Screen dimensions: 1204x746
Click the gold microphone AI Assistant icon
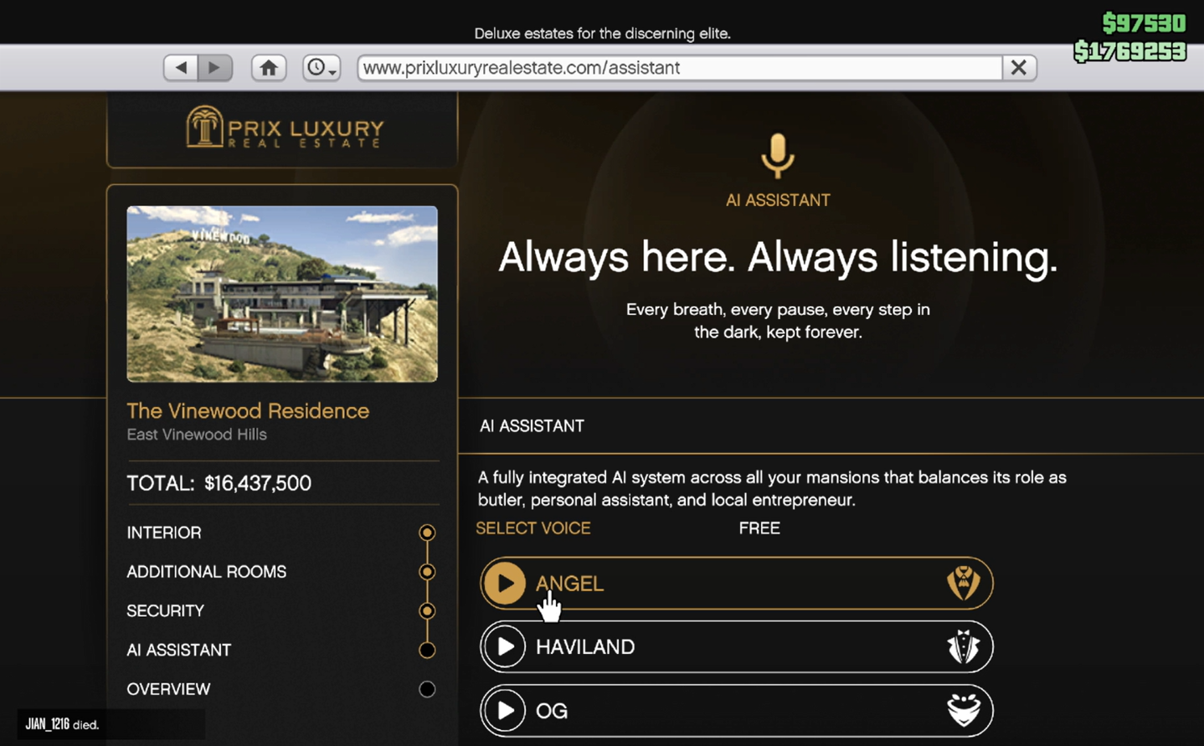tap(778, 156)
